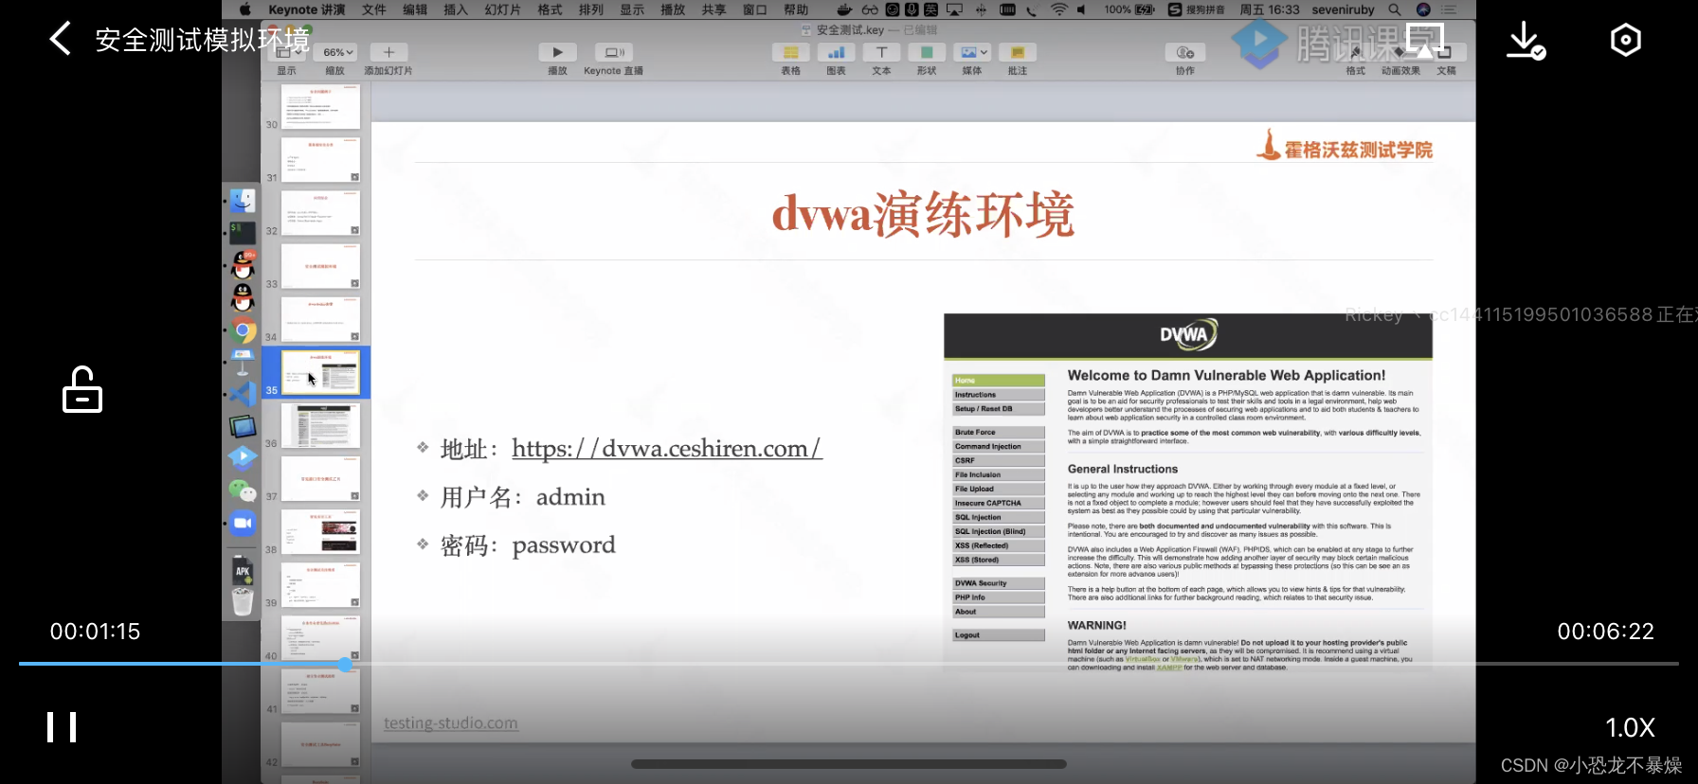Select the current slide 35 thumbnail
This screenshot has width=1698, height=784.
point(320,372)
